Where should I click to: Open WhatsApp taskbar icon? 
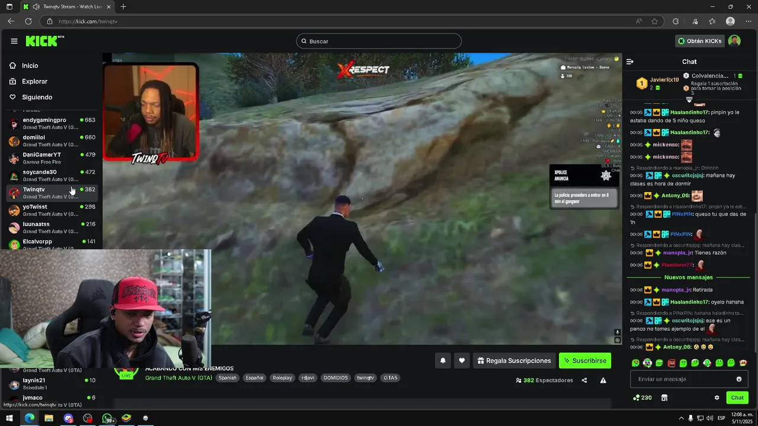pos(107,418)
